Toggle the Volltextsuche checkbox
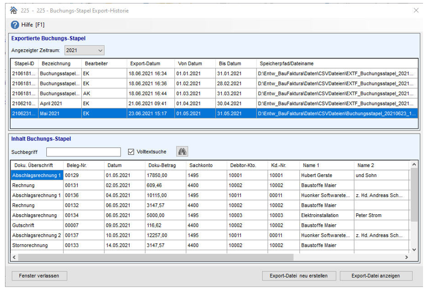This screenshot has width=431, height=291. point(132,152)
